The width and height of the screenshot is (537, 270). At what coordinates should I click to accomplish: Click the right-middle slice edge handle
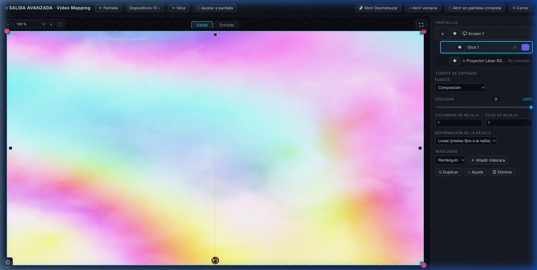point(420,148)
